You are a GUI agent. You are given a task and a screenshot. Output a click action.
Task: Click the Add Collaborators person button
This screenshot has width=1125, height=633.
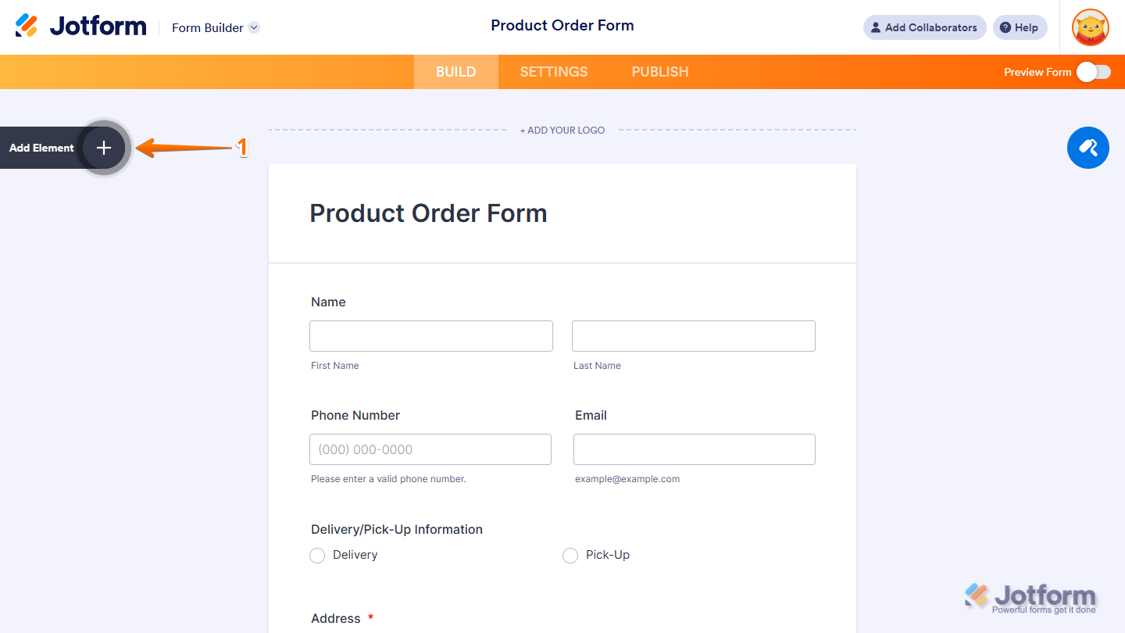pyautogui.click(x=924, y=27)
